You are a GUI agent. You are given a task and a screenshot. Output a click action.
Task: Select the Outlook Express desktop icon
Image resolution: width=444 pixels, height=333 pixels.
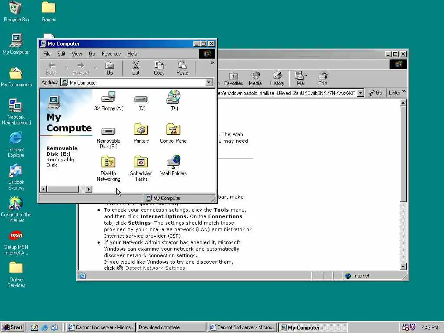[x=16, y=177]
